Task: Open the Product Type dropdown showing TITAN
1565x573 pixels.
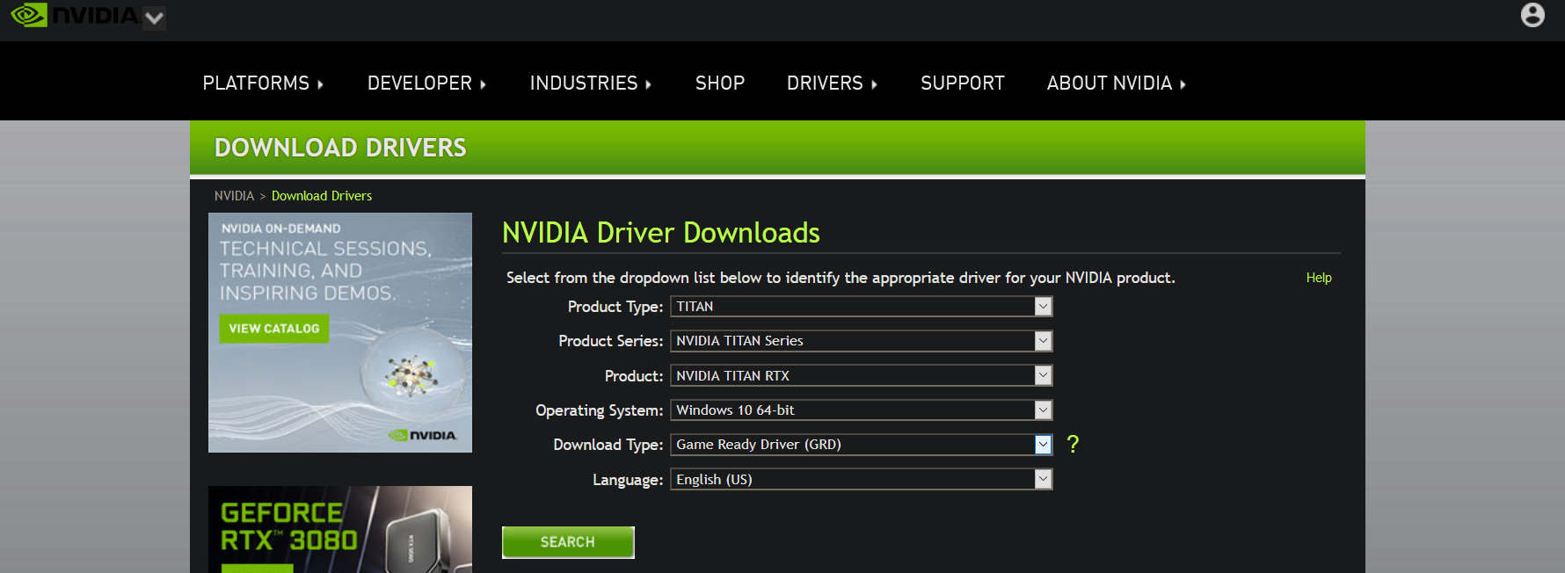Action: coord(862,307)
